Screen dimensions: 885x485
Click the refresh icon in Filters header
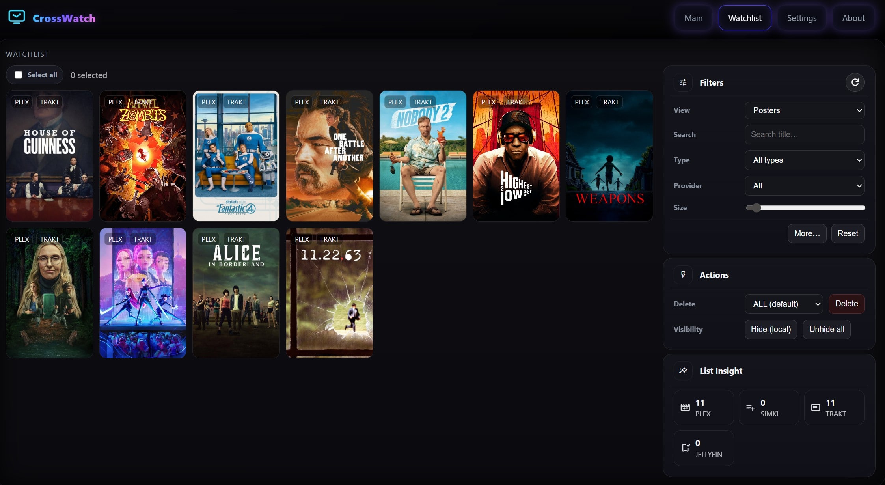click(855, 82)
